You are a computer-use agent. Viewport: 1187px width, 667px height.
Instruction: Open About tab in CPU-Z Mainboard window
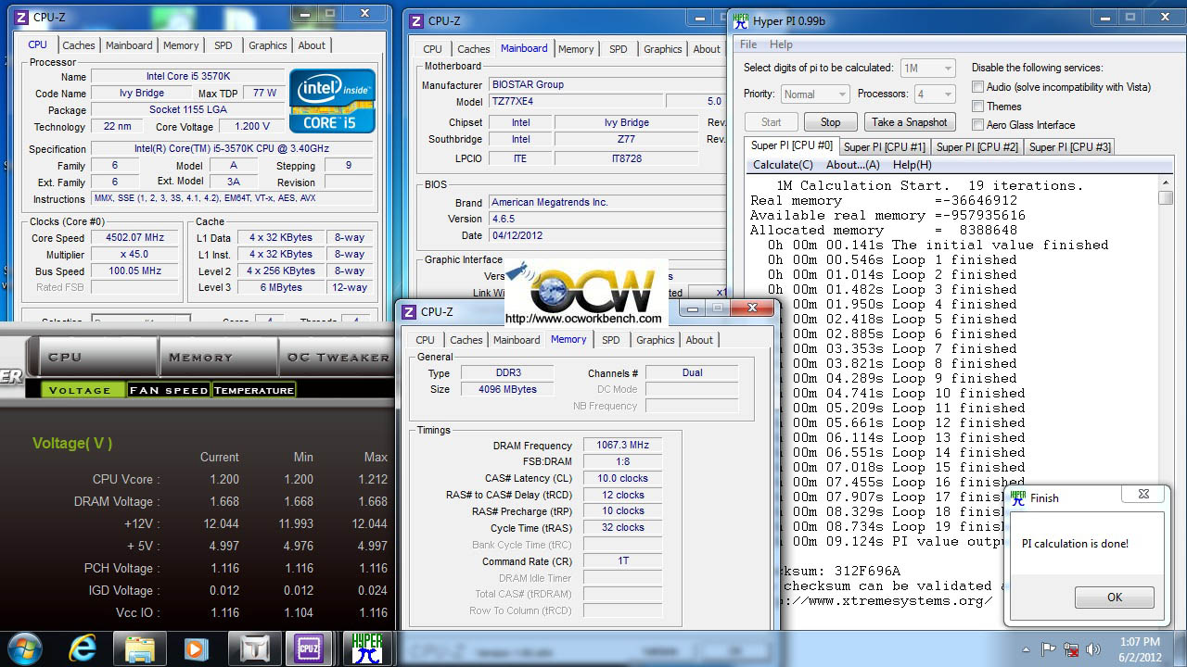tap(707, 49)
